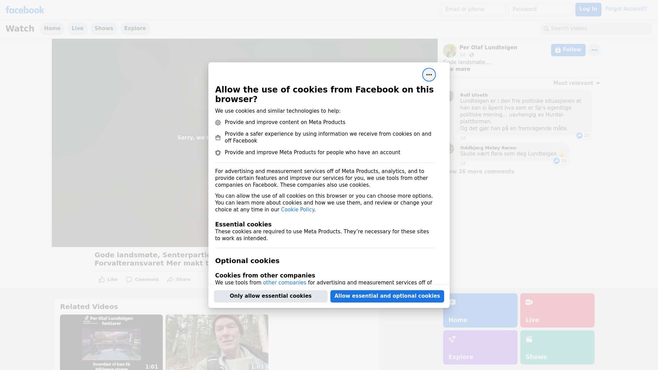Like the video

(108, 280)
